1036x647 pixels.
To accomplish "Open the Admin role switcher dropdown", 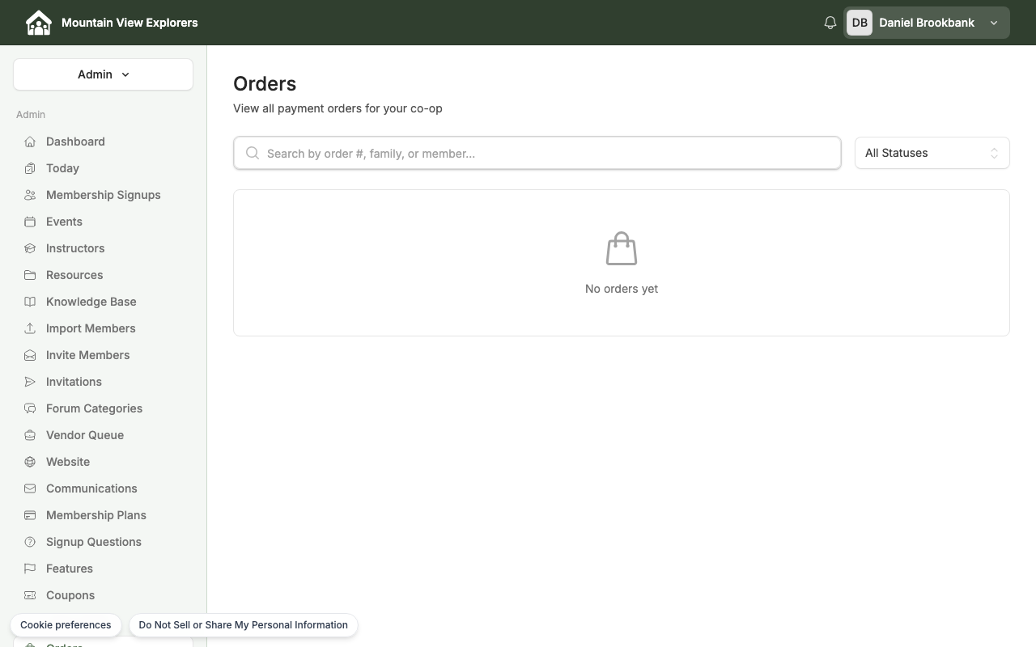I will [x=103, y=74].
